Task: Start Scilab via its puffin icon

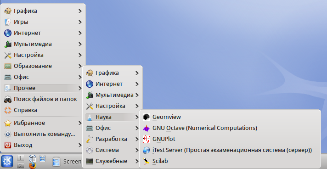Action: coord(147,161)
